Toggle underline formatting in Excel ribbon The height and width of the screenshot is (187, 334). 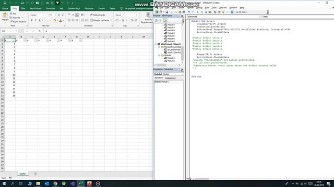[x=40, y=20]
